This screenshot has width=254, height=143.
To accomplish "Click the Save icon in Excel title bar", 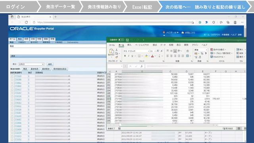I will click(x=127, y=40).
